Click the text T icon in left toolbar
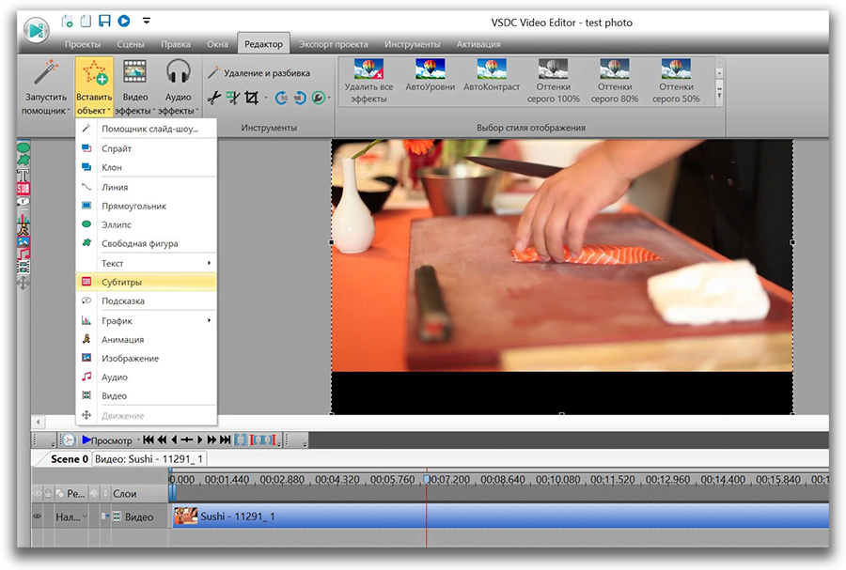Screen dimensions: 846x570 23,176
